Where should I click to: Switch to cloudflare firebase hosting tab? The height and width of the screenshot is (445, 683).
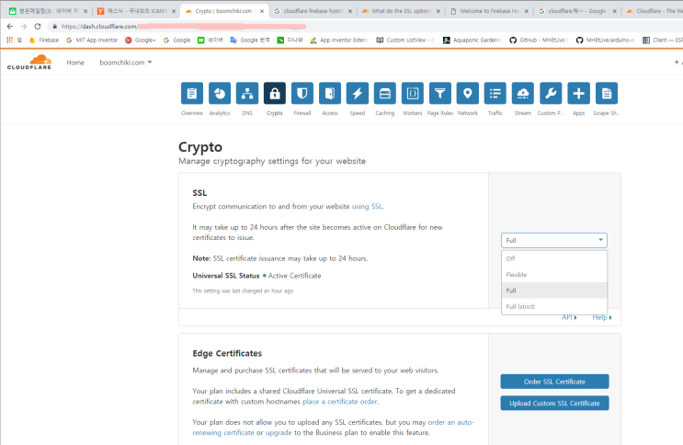pyautogui.click(x=313, y=11)
